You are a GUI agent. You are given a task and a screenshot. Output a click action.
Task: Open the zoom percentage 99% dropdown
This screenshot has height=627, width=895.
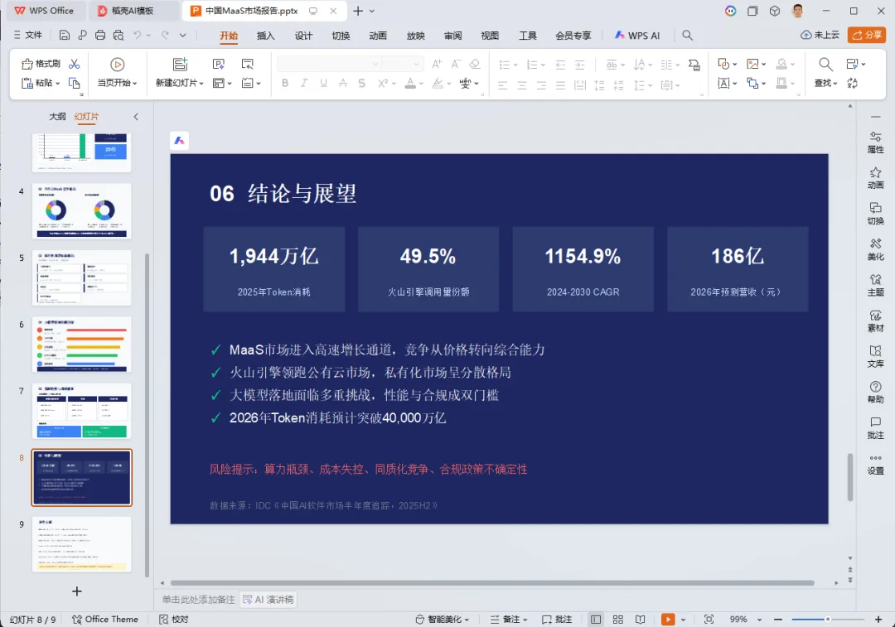click(x=759, y=619)
